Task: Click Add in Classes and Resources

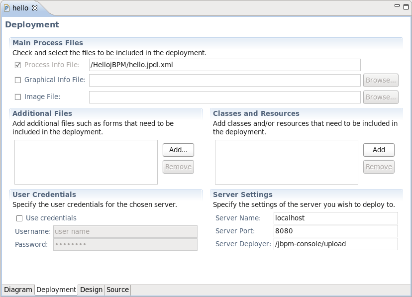Action: tap(379, 150)
